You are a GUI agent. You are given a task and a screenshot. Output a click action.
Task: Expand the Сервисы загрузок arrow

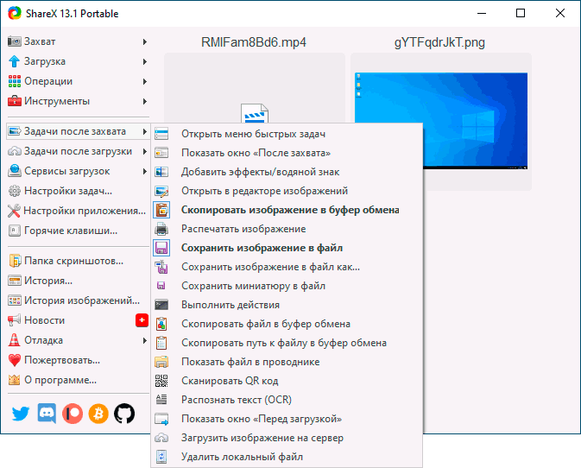coord(145,171)
